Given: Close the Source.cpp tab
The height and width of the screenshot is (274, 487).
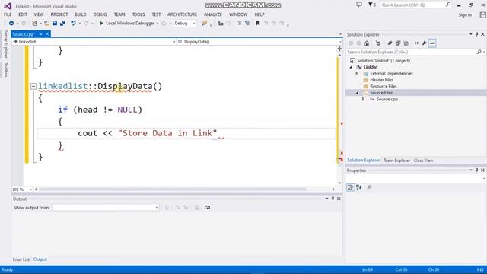Looking at the screenshot, I should [x=47, y=34].
